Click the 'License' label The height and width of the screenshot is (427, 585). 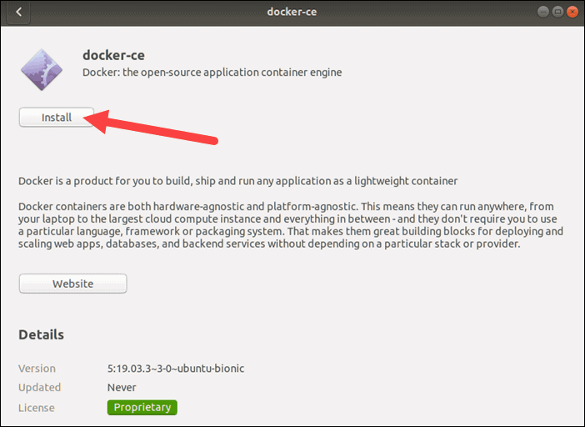(x=37, y=408)
